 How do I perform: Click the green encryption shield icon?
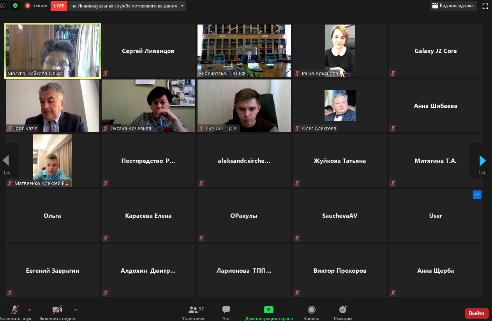coord(15,6)
